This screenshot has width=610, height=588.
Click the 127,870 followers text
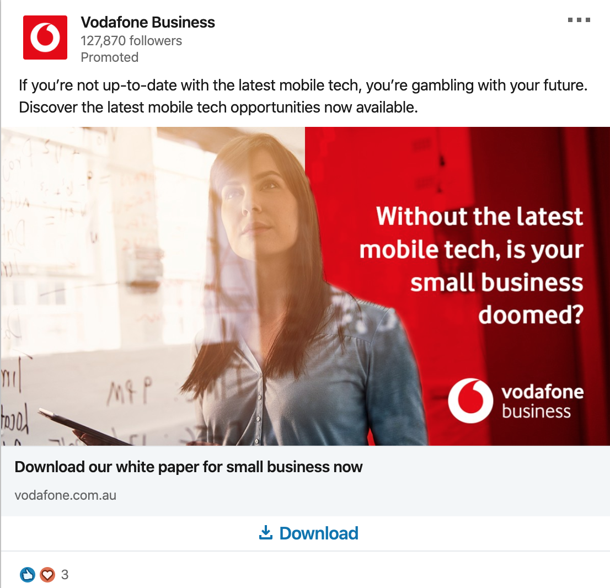[x=131, y=40]
